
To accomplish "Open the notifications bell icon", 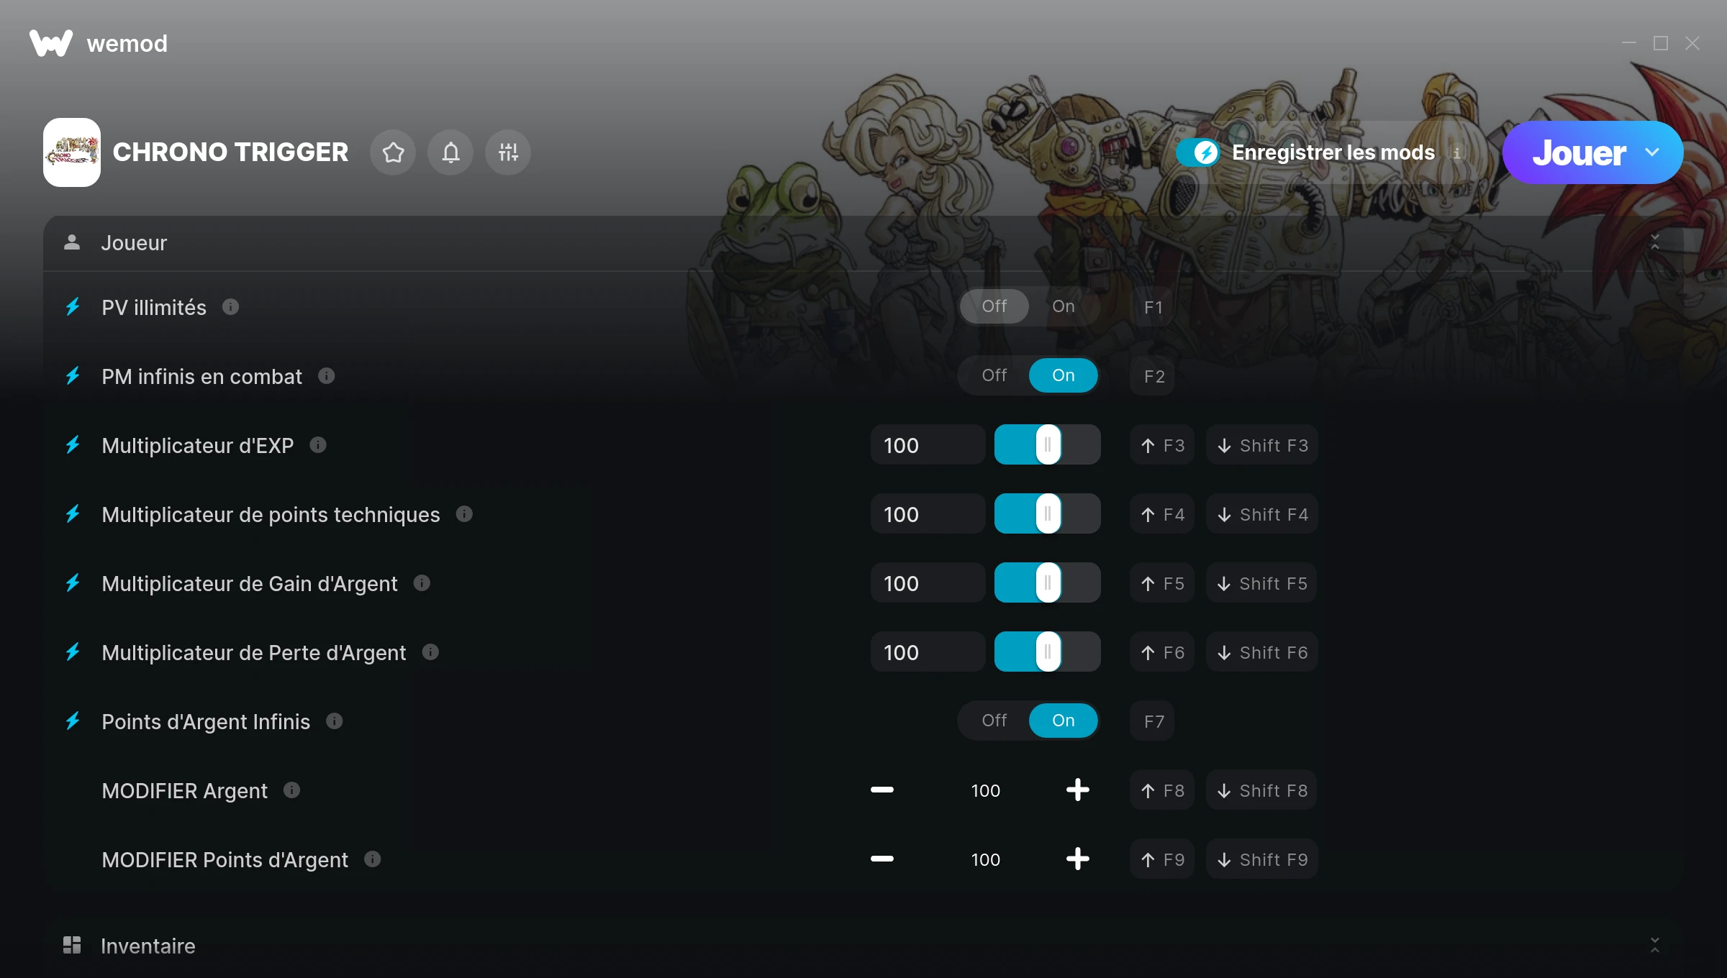I will (450, 152).
